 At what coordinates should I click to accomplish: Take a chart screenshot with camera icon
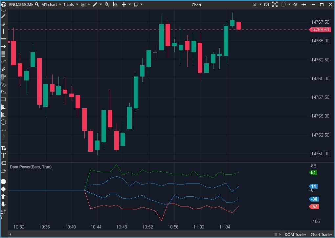click(266, 5)
